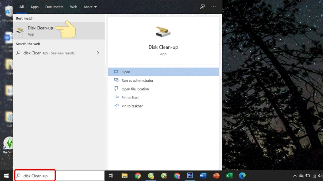Click the magnifier icon beside the web result
This screenshot has width=323, height=181.
coord(18,53)
